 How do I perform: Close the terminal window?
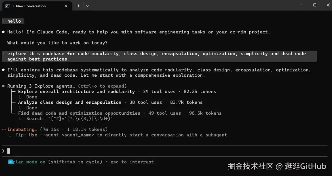[x=326, y=5]
